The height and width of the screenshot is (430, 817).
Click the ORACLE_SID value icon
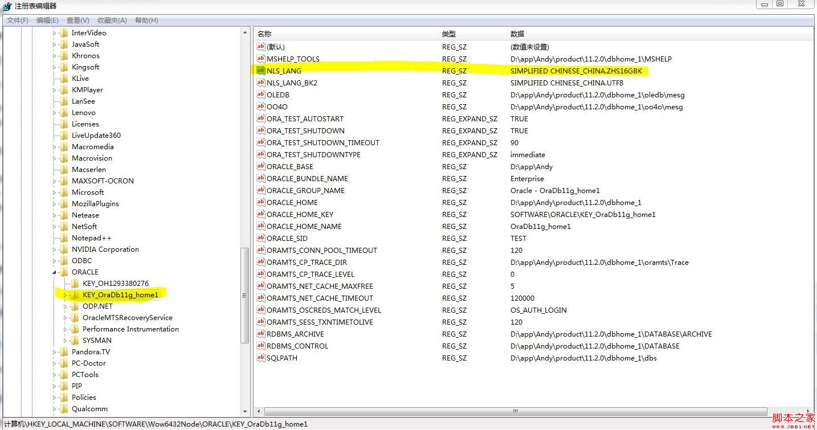tap(261, 238)
